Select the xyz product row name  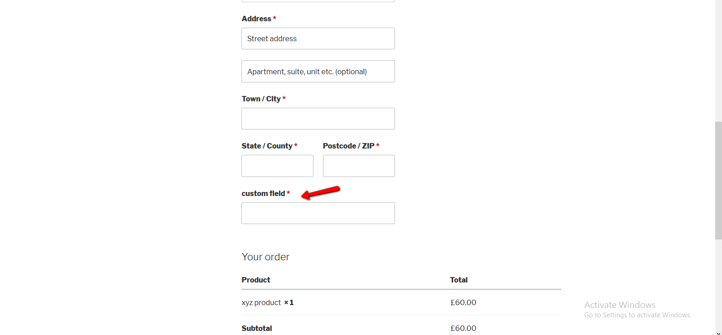tap(261, 302)
